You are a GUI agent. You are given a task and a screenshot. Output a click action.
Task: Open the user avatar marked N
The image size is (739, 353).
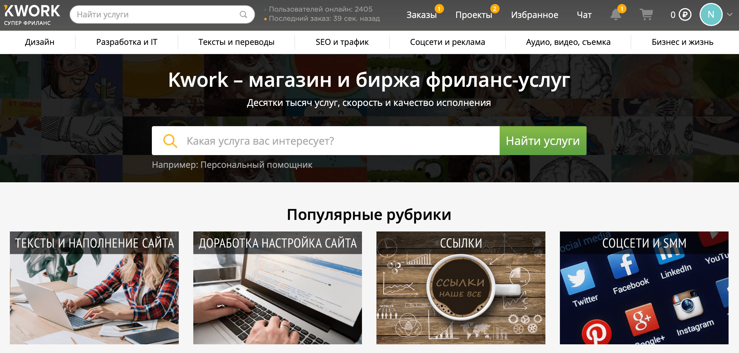tap(711, 14)
